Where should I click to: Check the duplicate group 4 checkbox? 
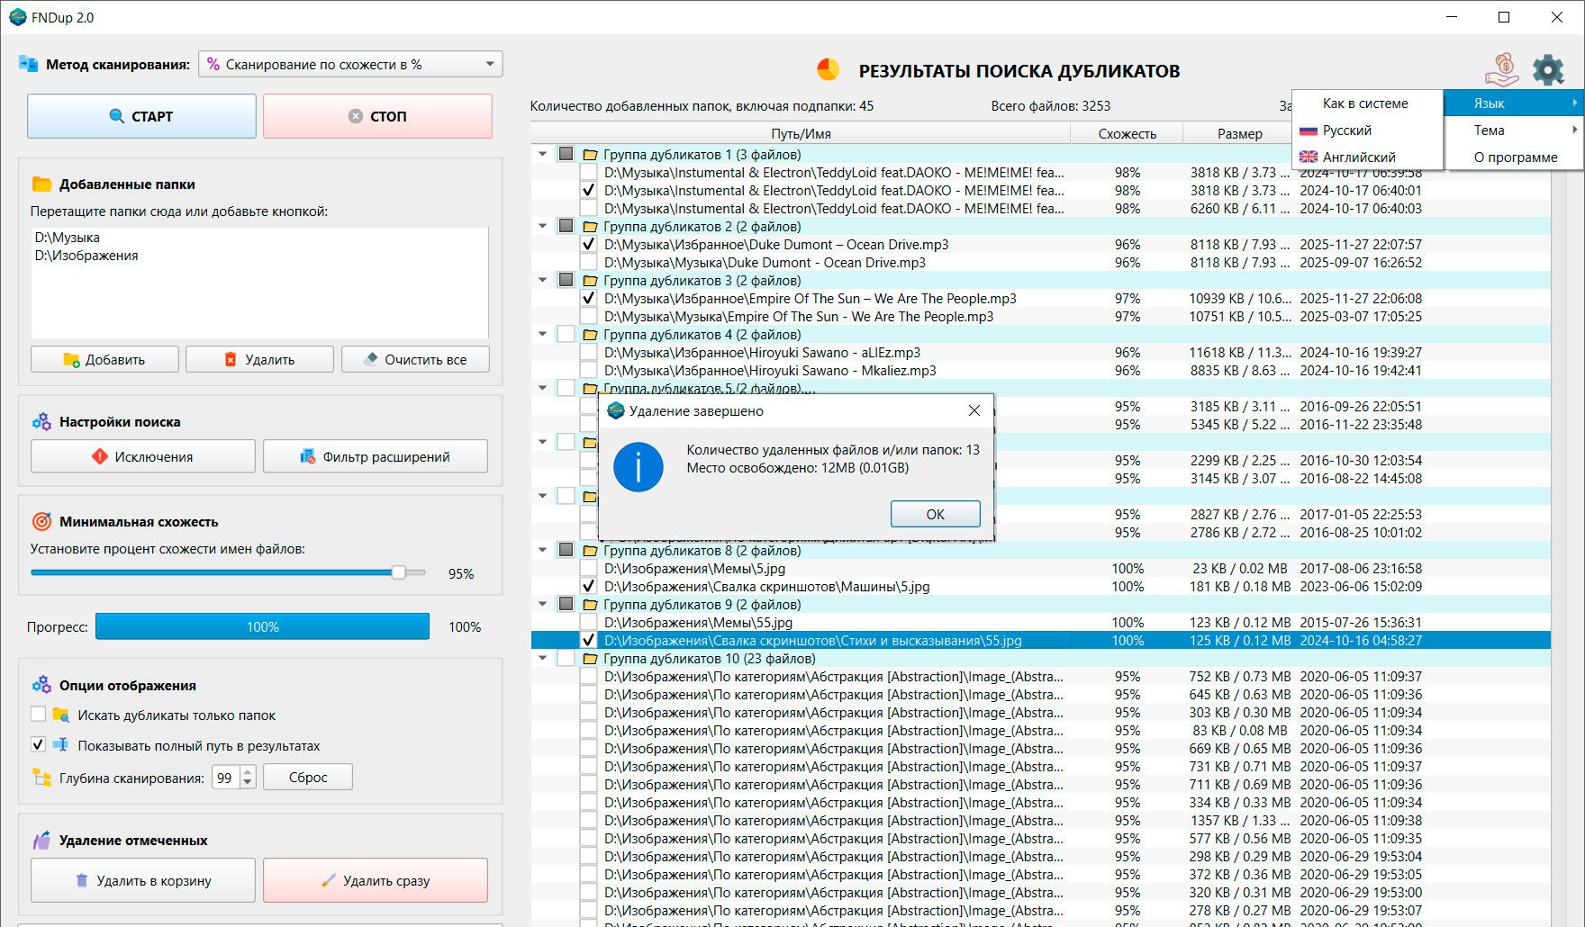click(x=566, y=335)
